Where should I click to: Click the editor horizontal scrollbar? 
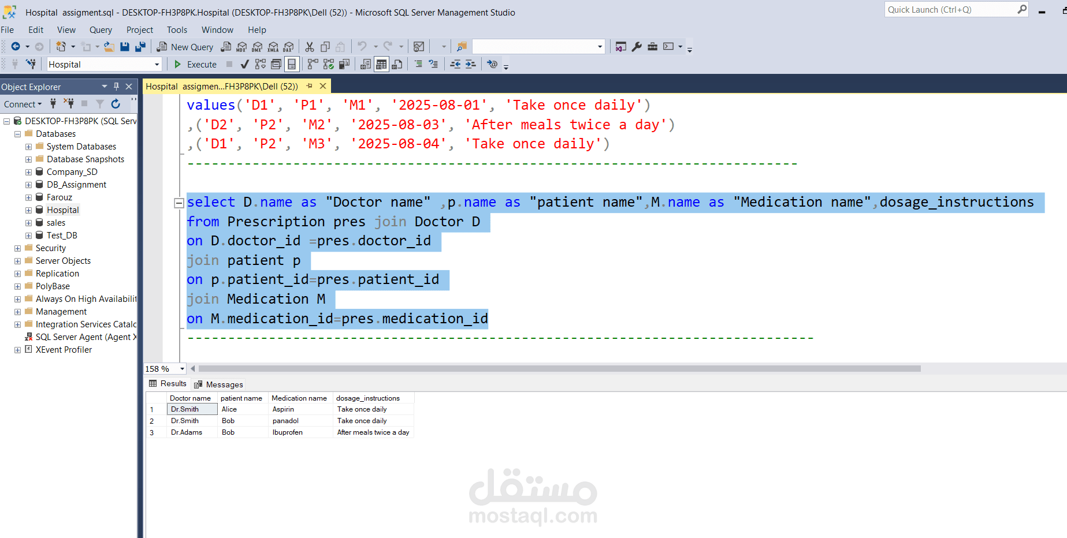[x=559, y=368]
